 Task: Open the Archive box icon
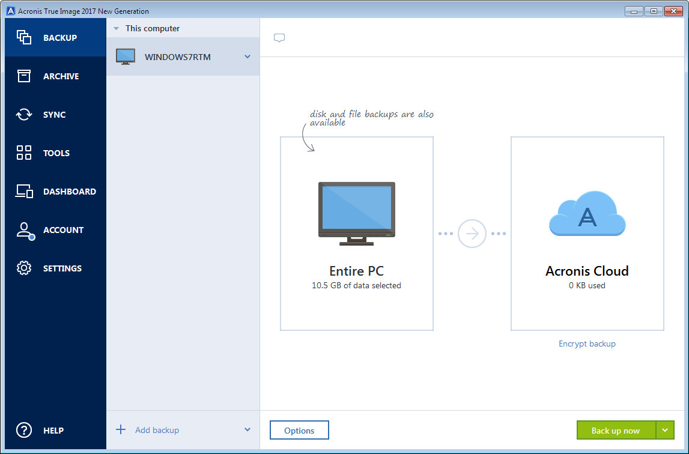coord(24,76)
